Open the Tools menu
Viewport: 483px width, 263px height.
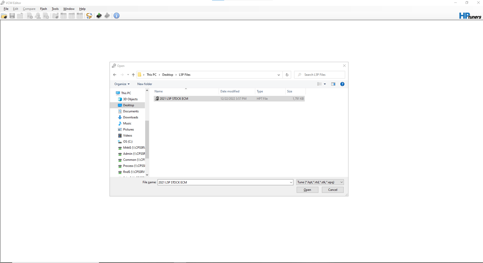(x=55, y=9)
